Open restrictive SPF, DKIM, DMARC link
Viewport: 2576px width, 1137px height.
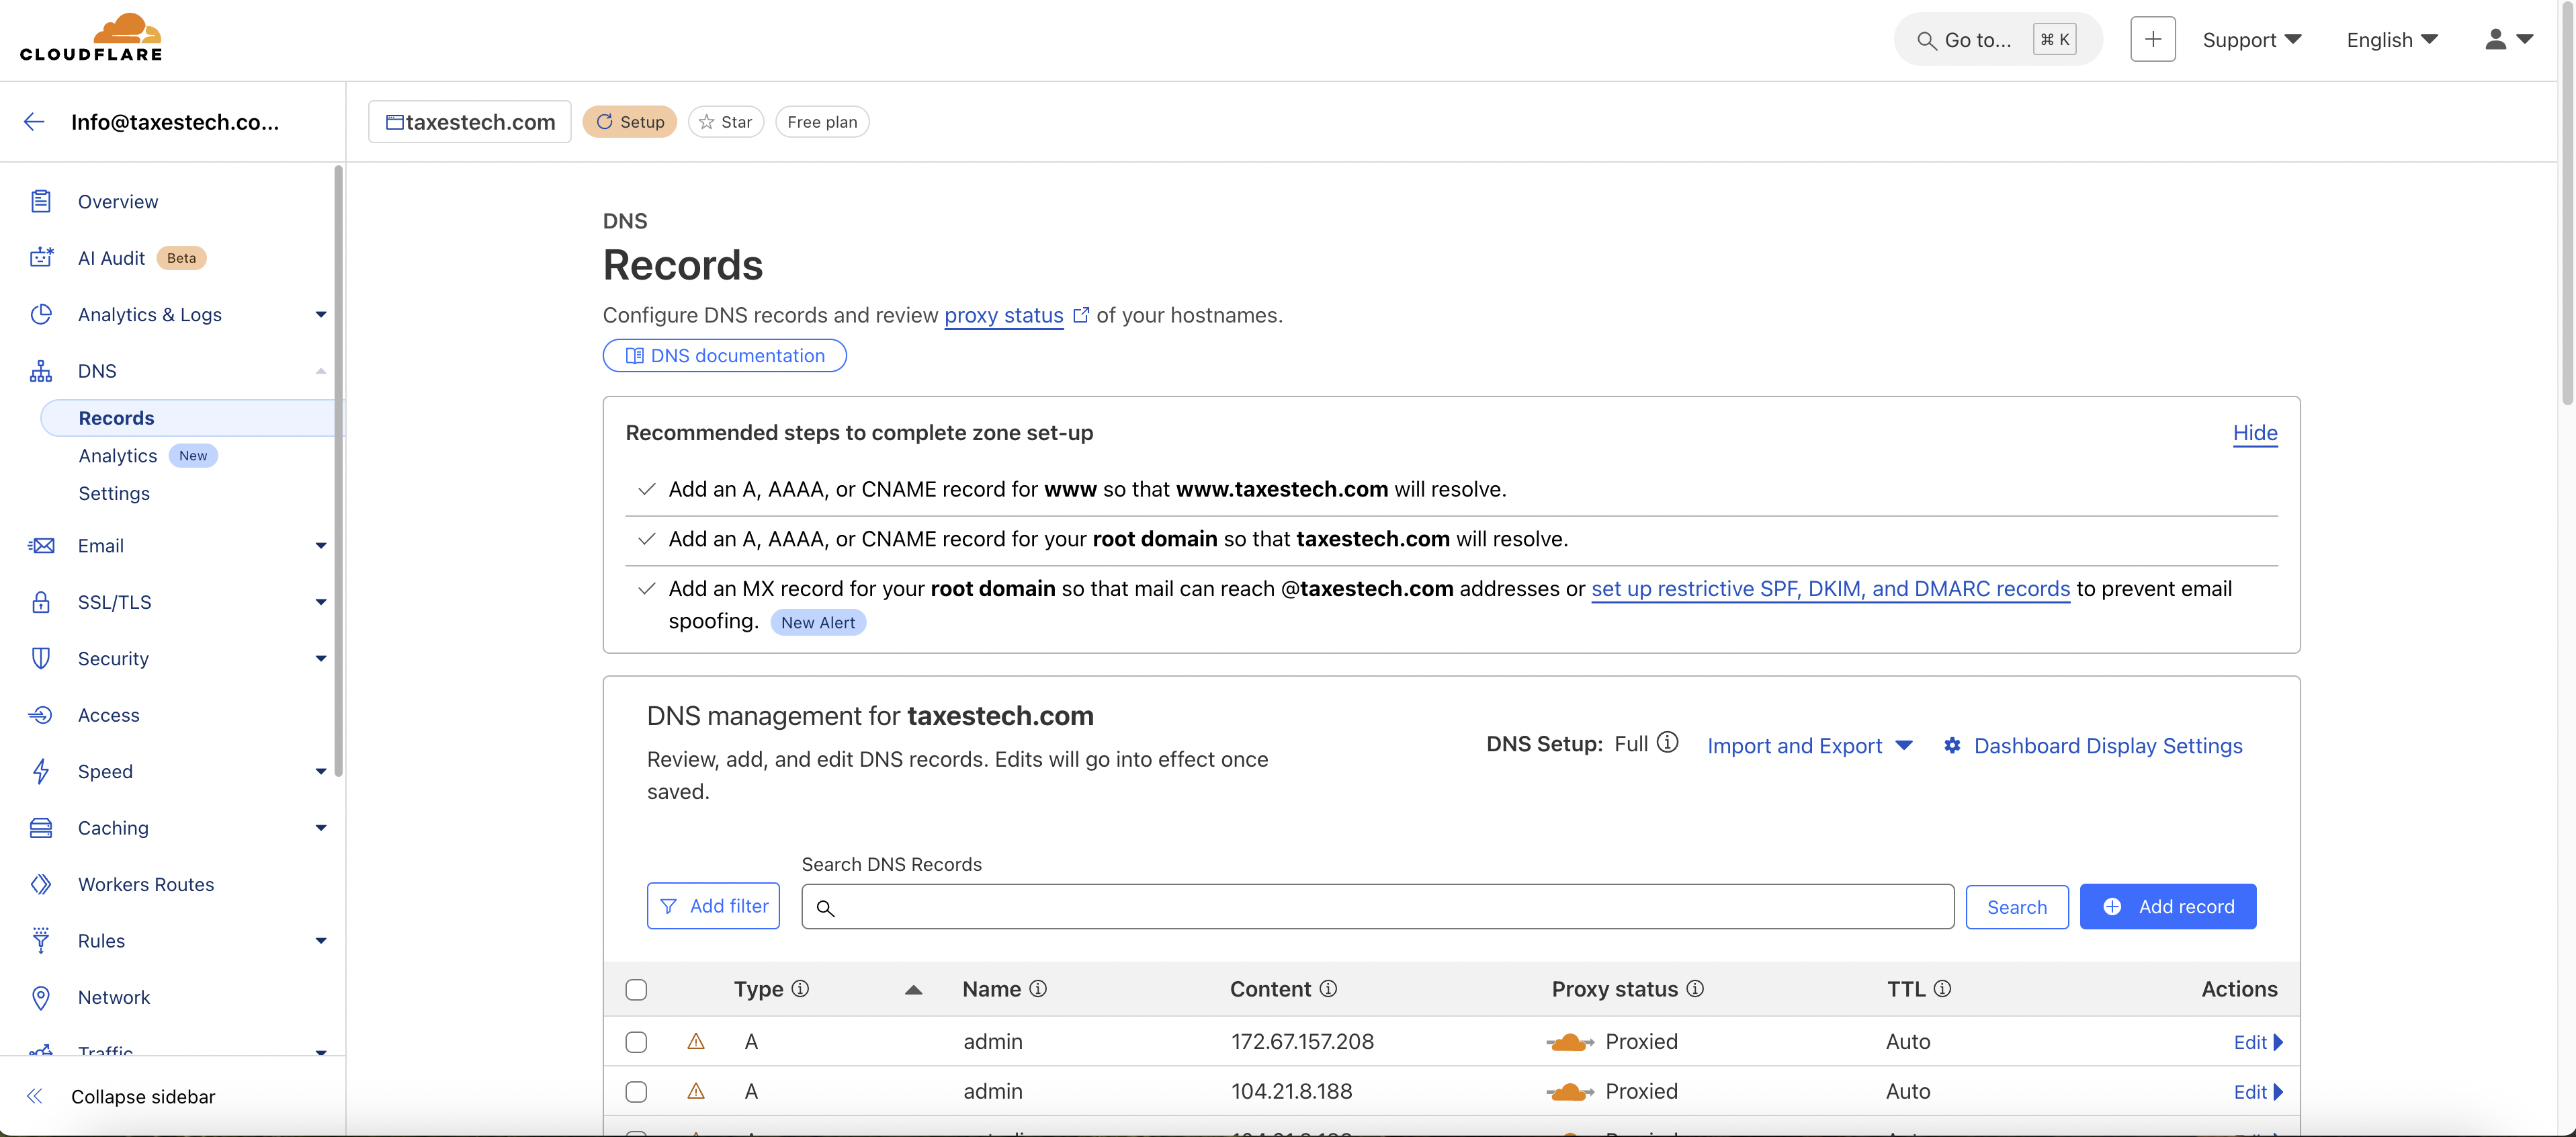tap(1831, 589)
